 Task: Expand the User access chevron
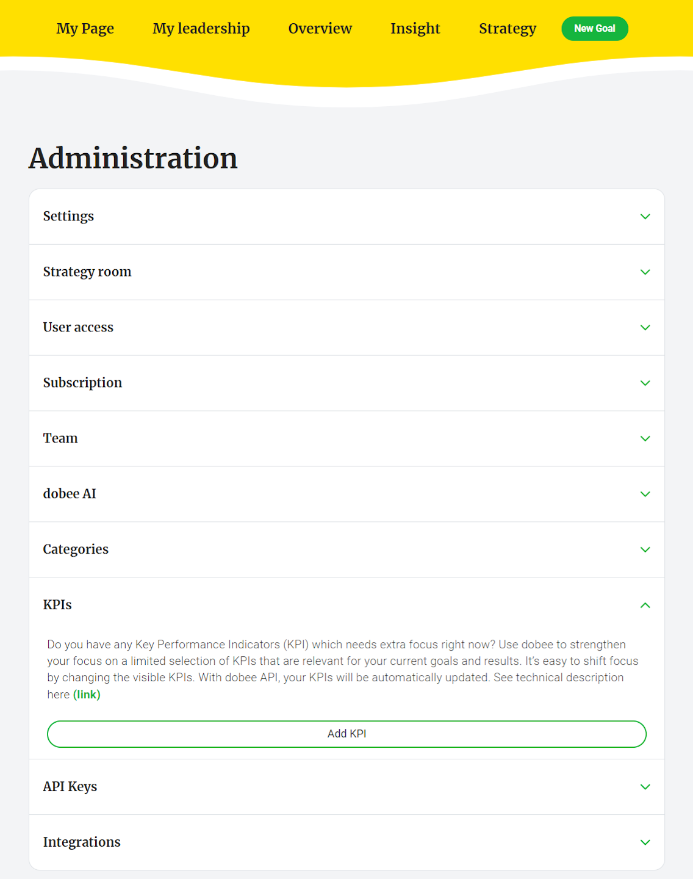click(x=645, y=328)
